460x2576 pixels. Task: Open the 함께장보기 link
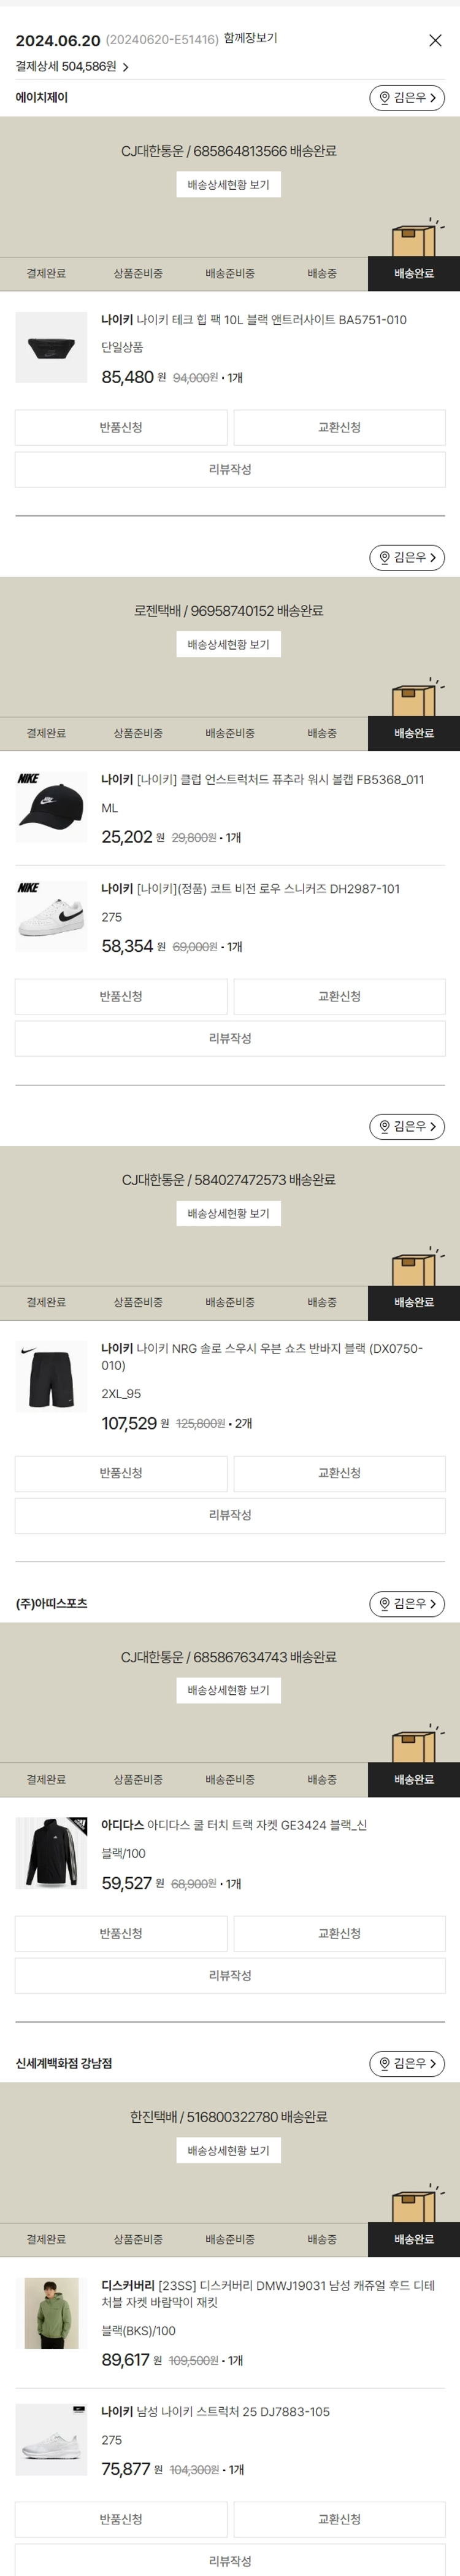pyautogui.click(x=250, y=39)
